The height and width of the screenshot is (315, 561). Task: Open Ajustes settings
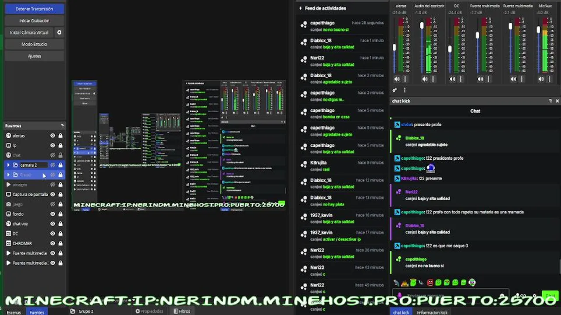(x=34, y=56)
